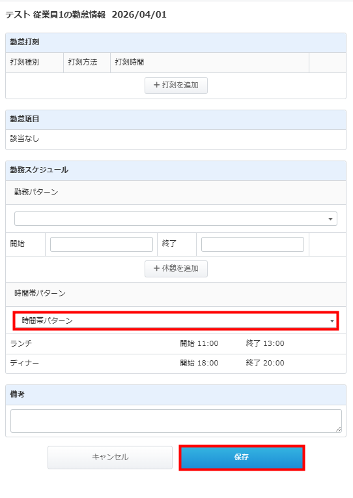
Task: Focus the 終了 time input field
Action: tap(253, 244)
